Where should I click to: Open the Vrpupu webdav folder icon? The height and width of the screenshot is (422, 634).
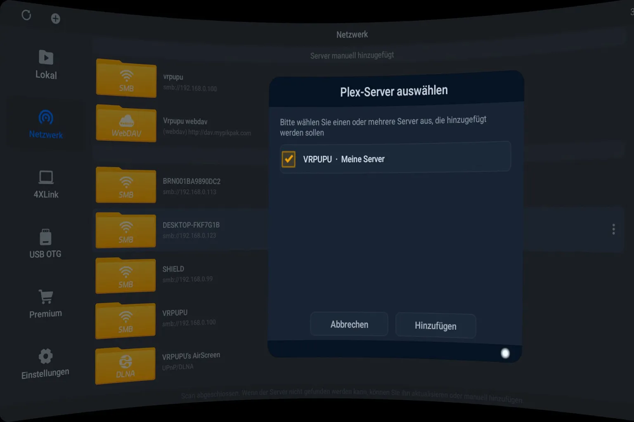coord(126,124)
